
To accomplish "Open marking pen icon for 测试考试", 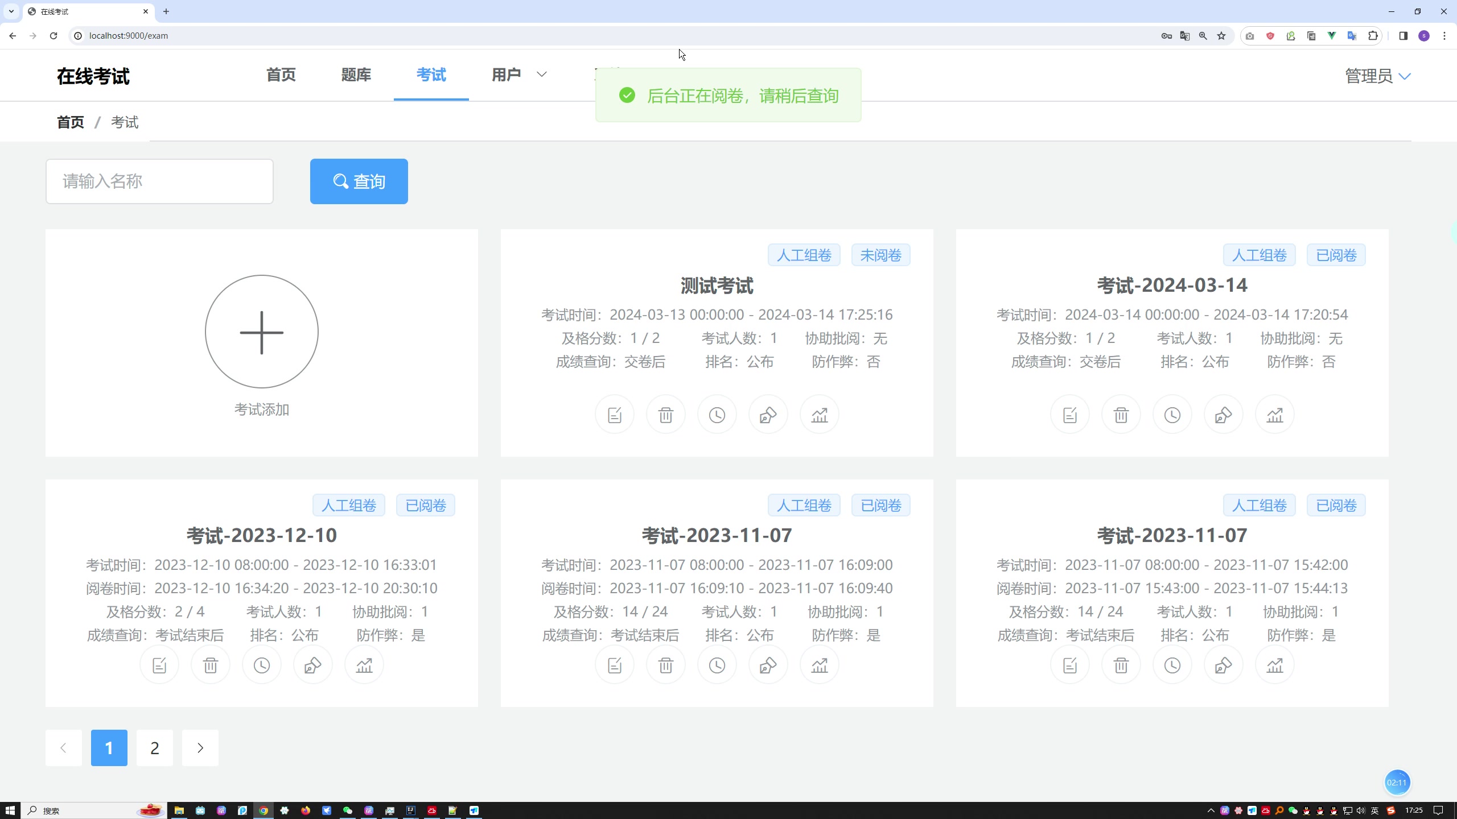I will click(768, 415).
